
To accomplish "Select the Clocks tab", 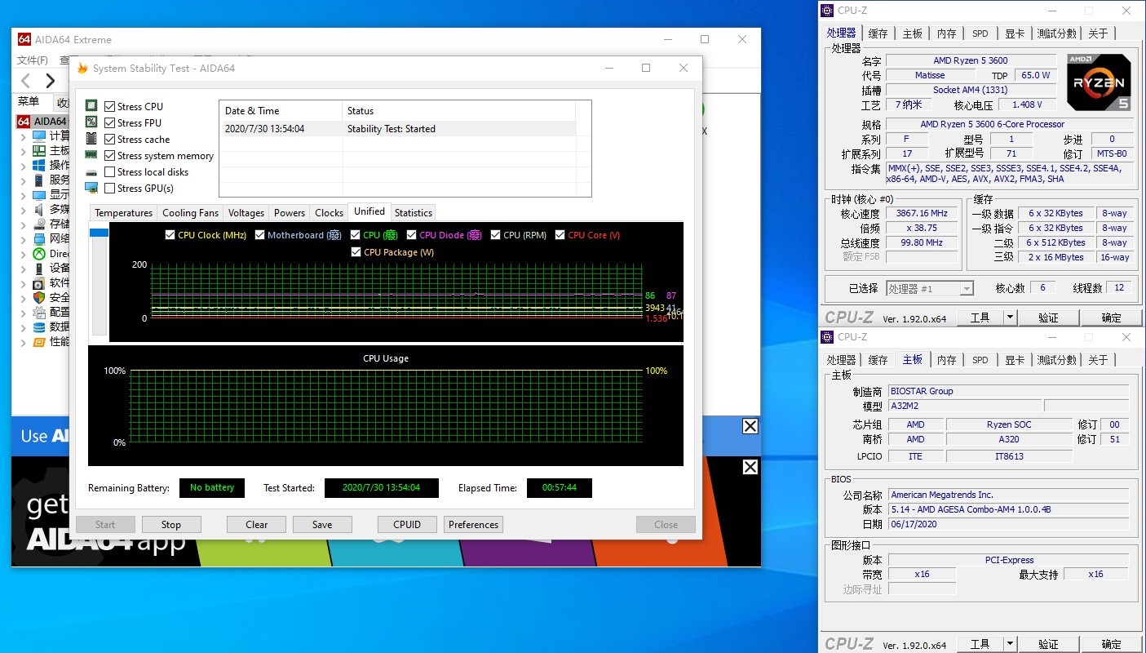I will 329,213.
